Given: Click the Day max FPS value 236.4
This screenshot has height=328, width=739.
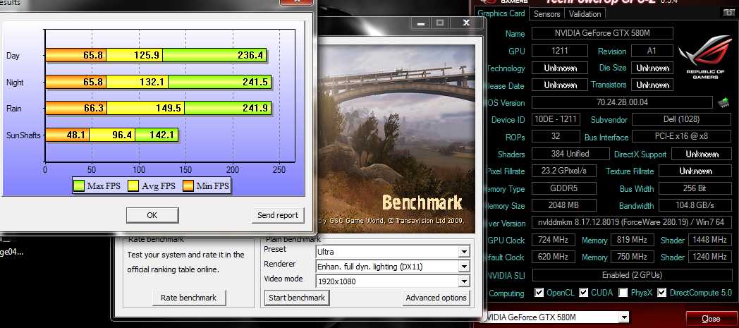Looking at the screenshot, I should (x=250, y=56).
